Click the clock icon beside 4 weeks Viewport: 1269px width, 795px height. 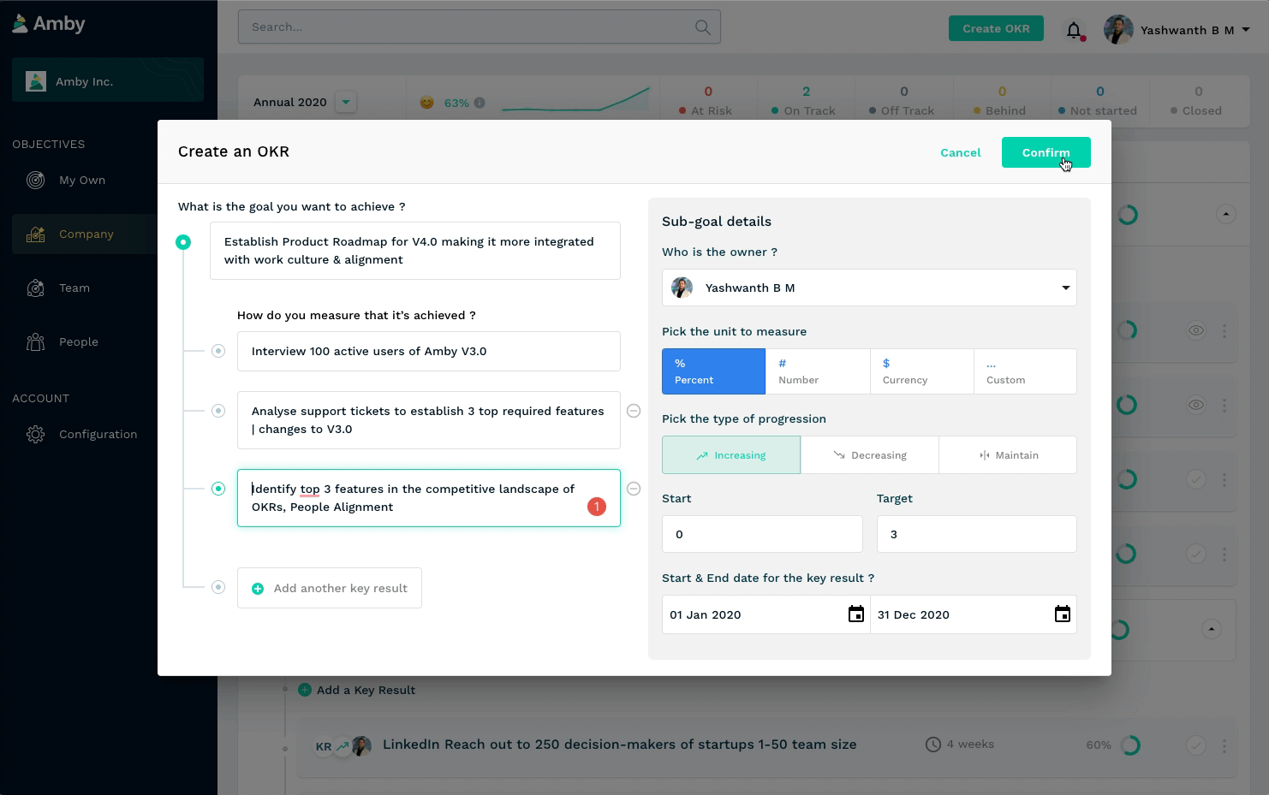[932, 745]
